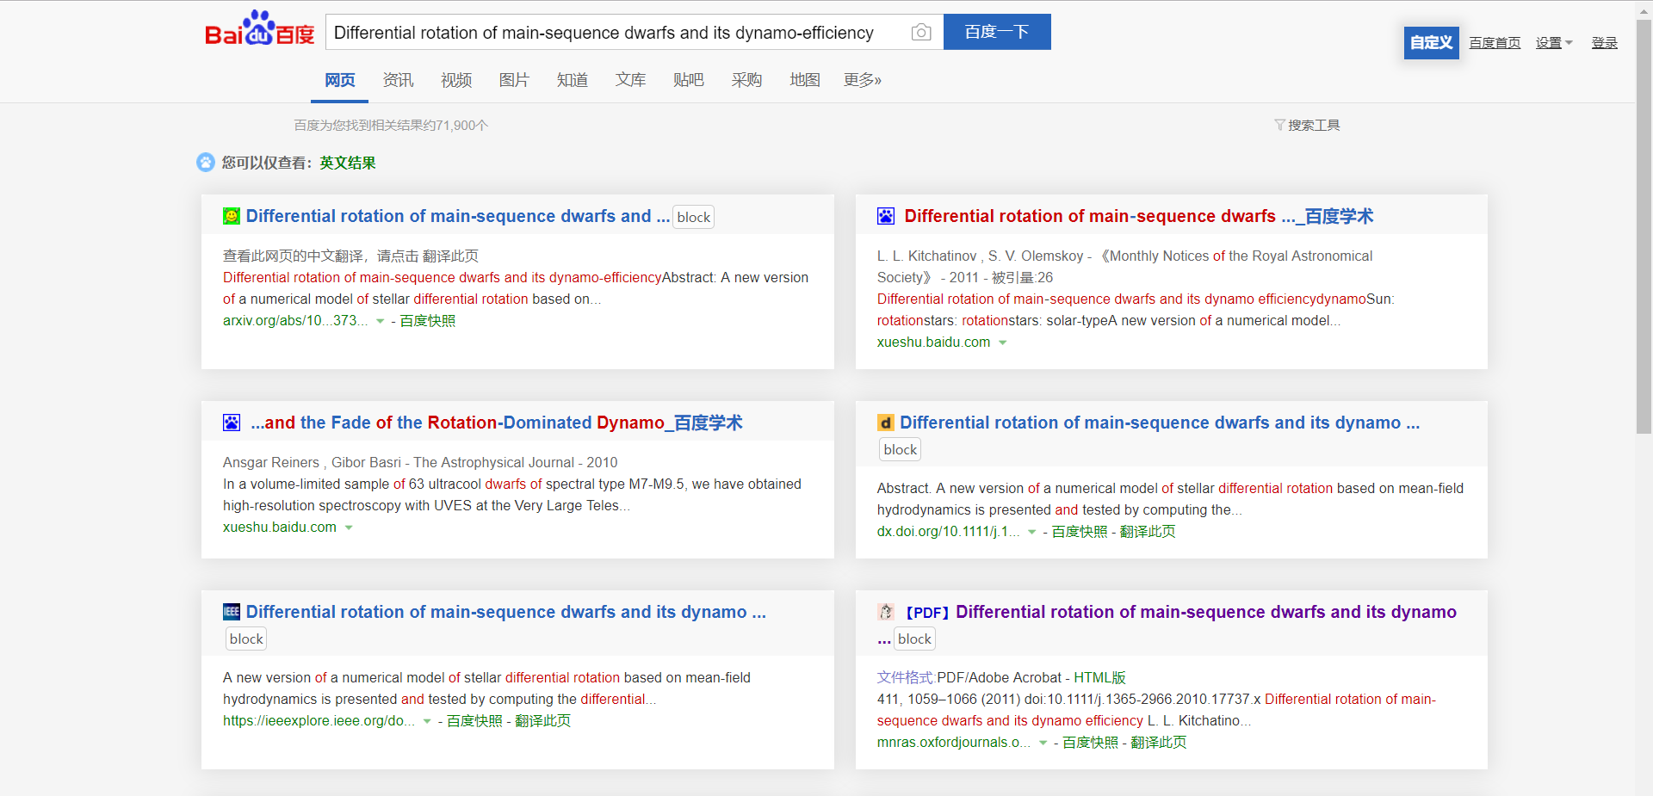Click the 英文结果 English results link
Image resolution: width=1653 pixels, height=796 pixels.
[348, 163]
